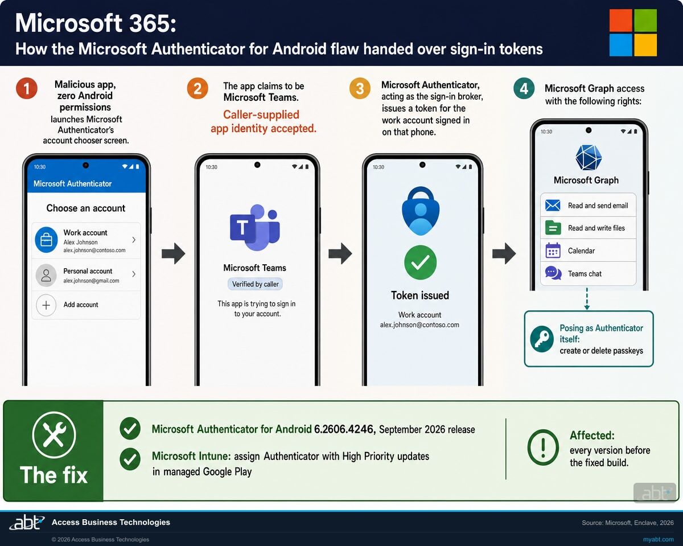Click the Read and write files icon
The image size is (683, 546).
pos(553,228)
